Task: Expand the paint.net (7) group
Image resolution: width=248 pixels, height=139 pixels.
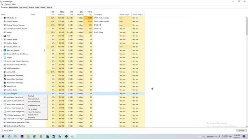Action: point(2,72)
